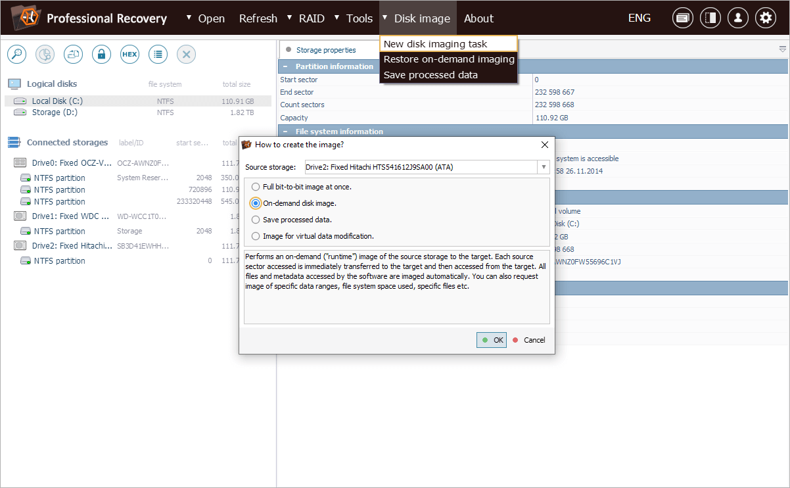
Task: Click the list view icon beside HEX
Action: (x=158, y=55)
